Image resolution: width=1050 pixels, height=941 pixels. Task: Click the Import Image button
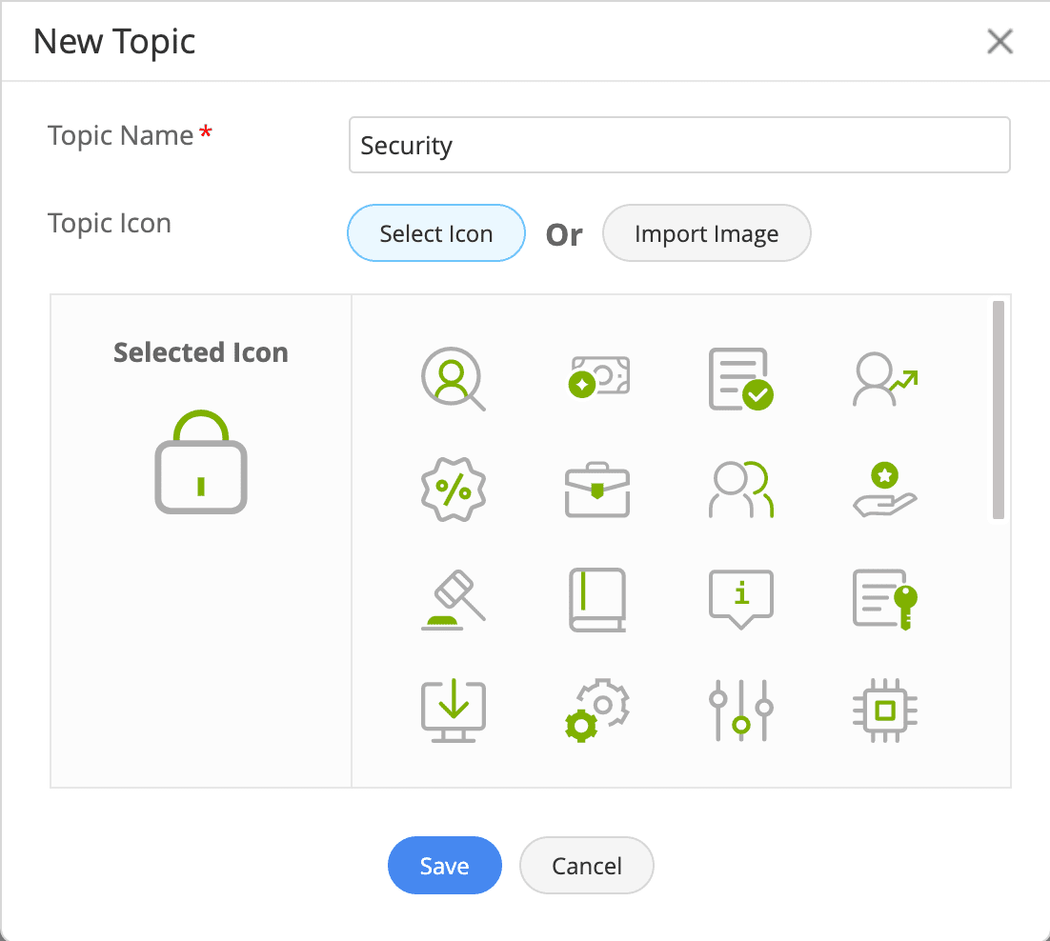[x=706, y=233]
